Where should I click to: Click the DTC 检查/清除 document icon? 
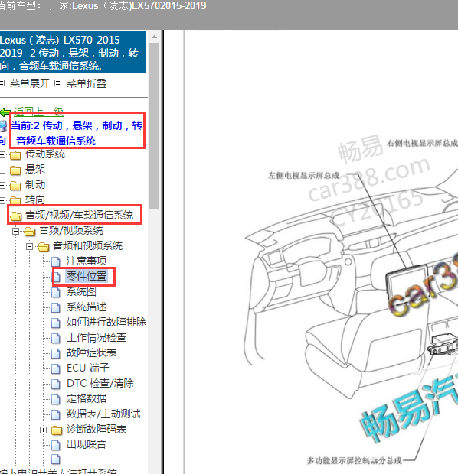click(55, 384)
